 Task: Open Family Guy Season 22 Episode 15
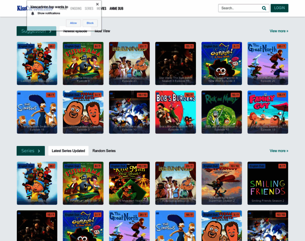click(x=268, y=112)
